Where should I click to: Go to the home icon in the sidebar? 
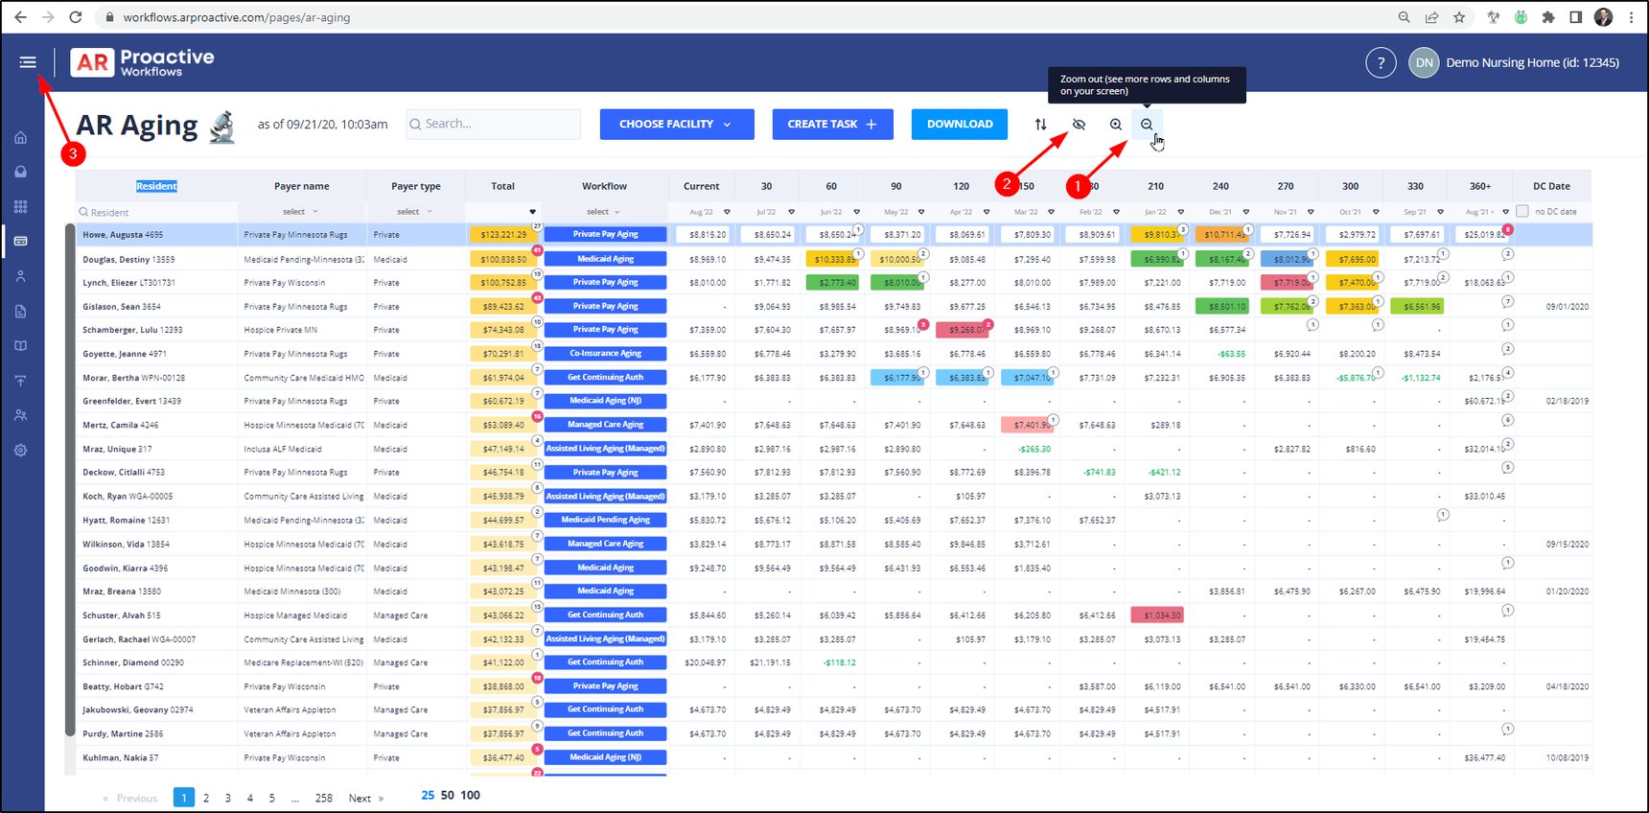pos(21,138)
